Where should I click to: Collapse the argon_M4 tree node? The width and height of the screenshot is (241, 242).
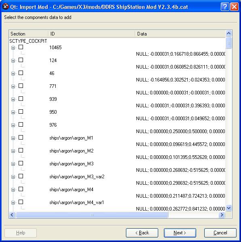(x=13, y=190)
